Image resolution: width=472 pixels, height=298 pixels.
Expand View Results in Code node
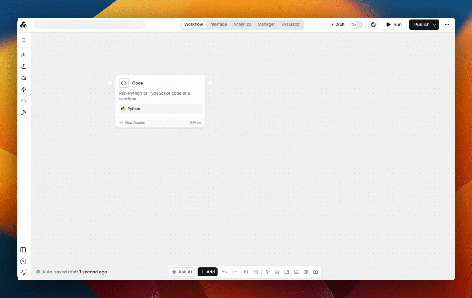coord(132,123)
